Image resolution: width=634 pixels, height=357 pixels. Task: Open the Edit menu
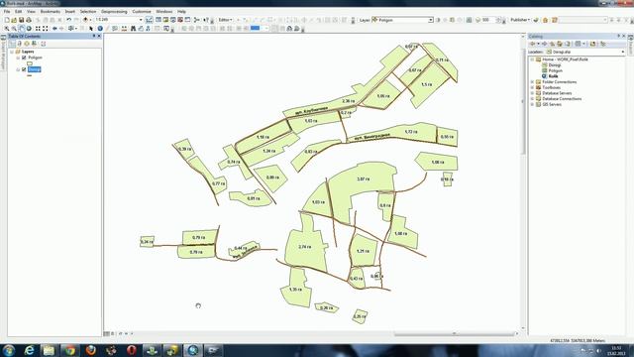tap(18, 12)
